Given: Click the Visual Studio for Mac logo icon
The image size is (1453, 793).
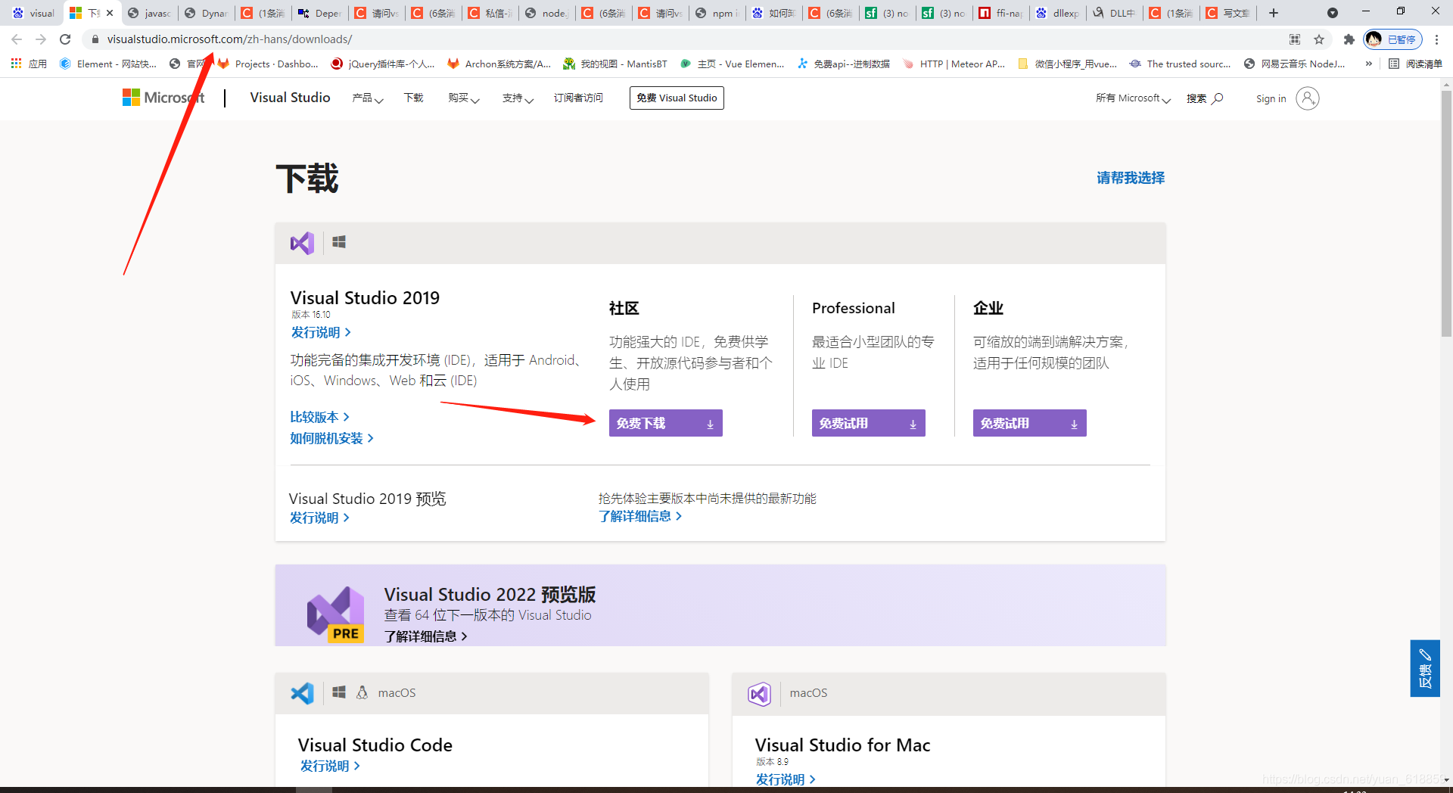Looking at the screenshot, I should tap(759, 694).
